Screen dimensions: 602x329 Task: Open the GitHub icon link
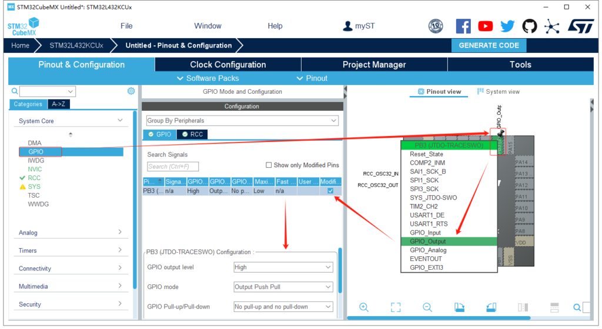(529, 26)
